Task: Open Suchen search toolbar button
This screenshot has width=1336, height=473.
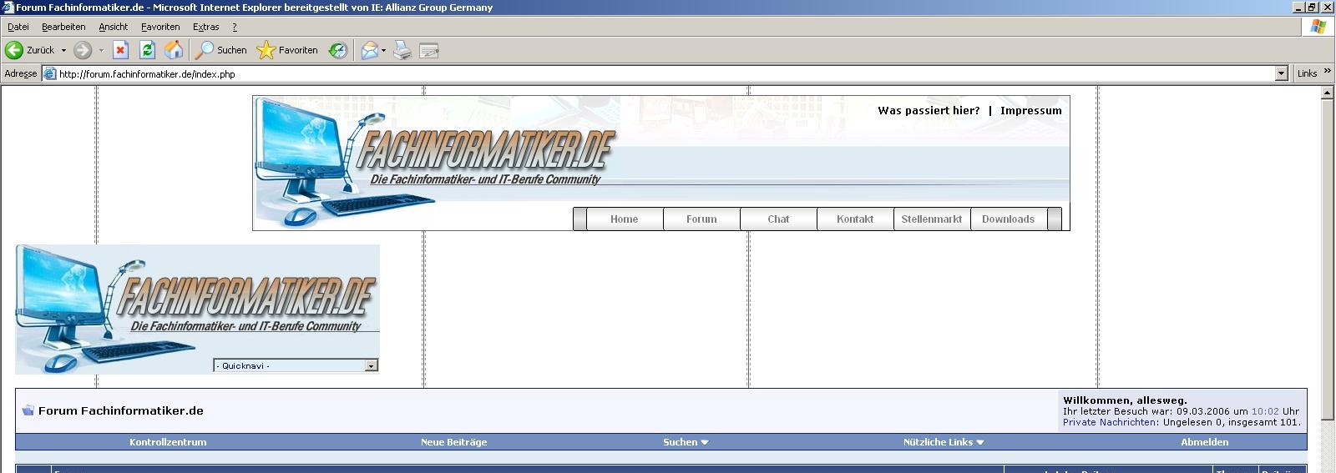Action: pyautogui.click(x=221, y=50)
